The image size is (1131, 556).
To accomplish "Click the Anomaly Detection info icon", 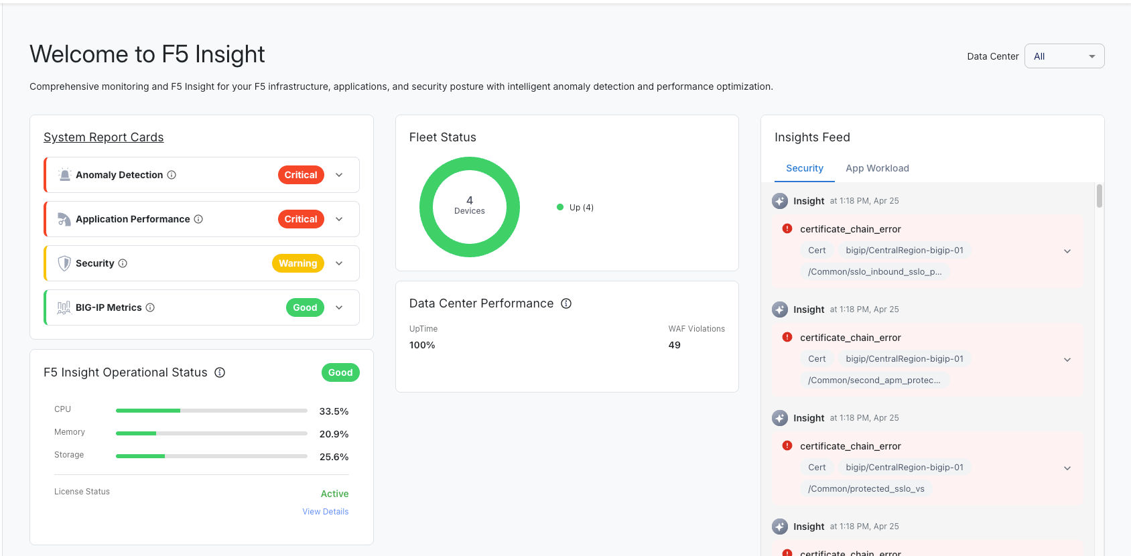I will 172,175.
